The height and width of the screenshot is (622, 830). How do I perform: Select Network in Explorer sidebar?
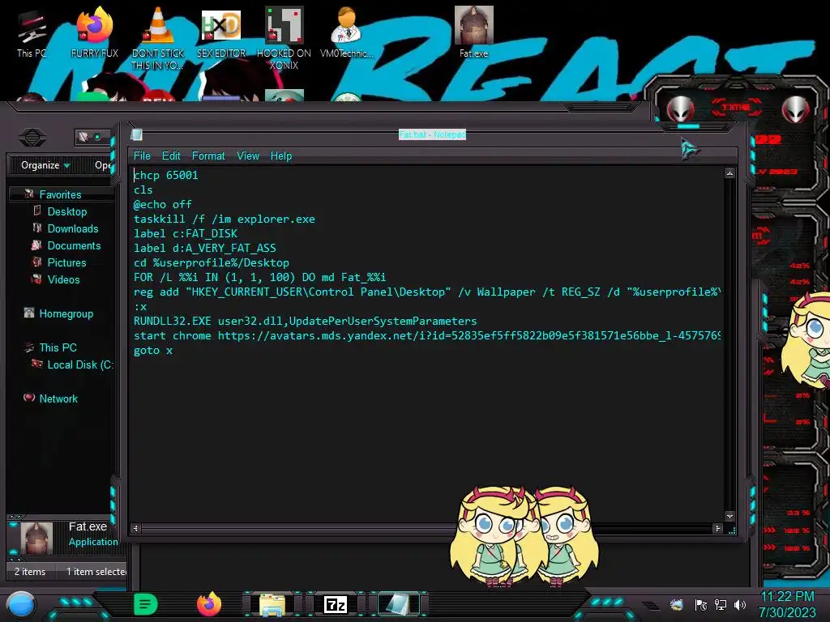[58, 398]
